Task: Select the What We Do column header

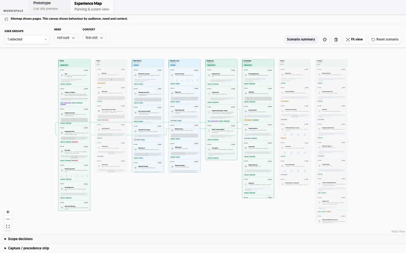Action: 148,63
